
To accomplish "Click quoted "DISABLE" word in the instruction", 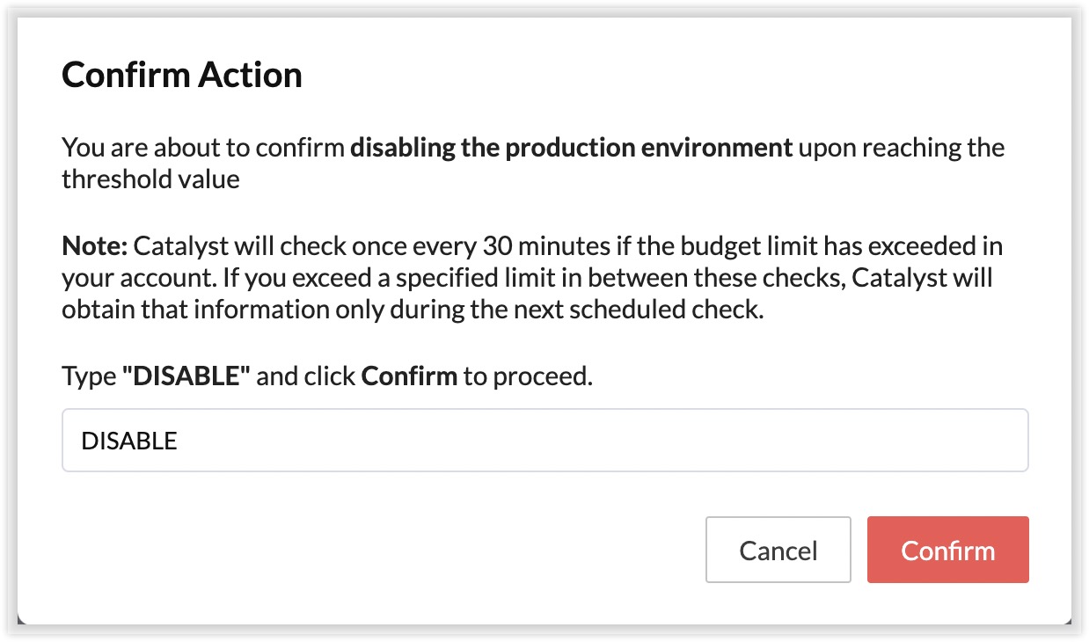I will (186, 376).
